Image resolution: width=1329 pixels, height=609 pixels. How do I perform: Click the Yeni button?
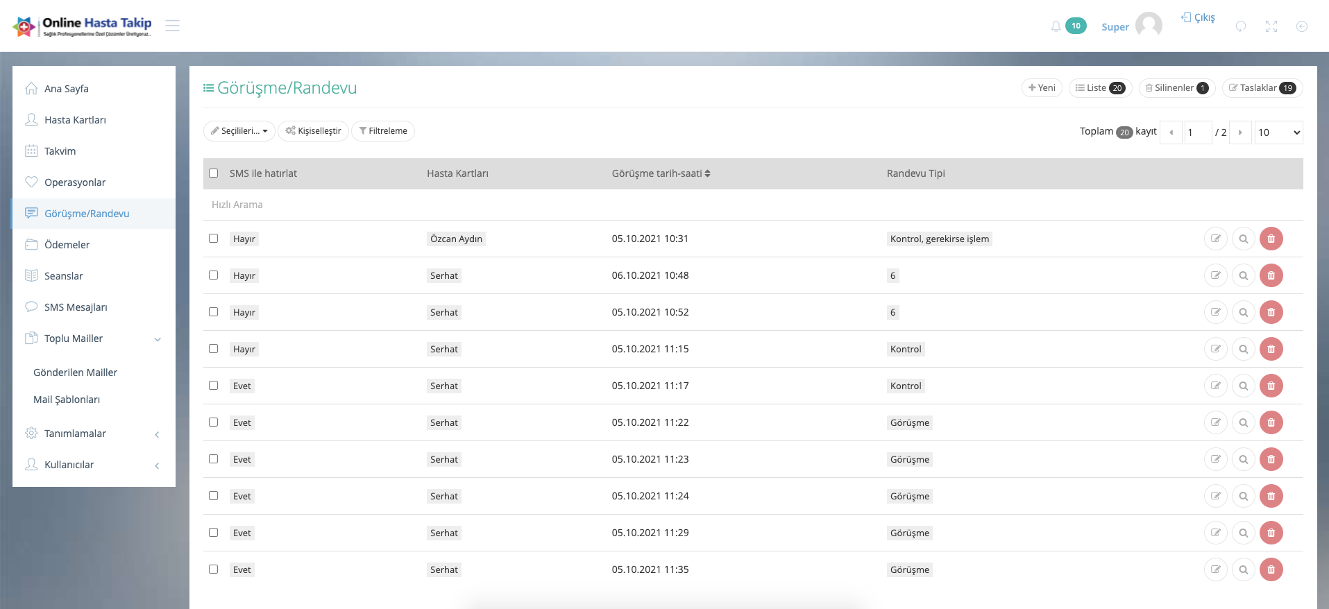coord(1042,88)
